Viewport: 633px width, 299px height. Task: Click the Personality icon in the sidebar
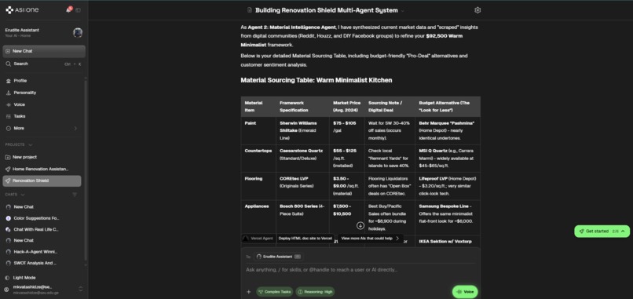8,93
